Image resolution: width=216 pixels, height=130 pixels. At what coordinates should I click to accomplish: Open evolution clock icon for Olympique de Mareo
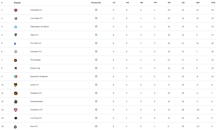click(x=96, y=26)
